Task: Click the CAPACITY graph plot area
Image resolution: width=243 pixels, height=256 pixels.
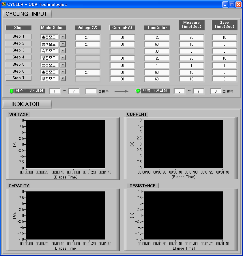Action: [x=66, y=216]
